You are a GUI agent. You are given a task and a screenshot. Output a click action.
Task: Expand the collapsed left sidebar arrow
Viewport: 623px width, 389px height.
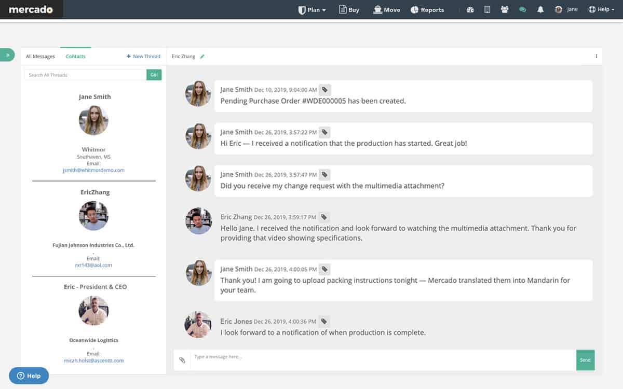click(7, 54)
